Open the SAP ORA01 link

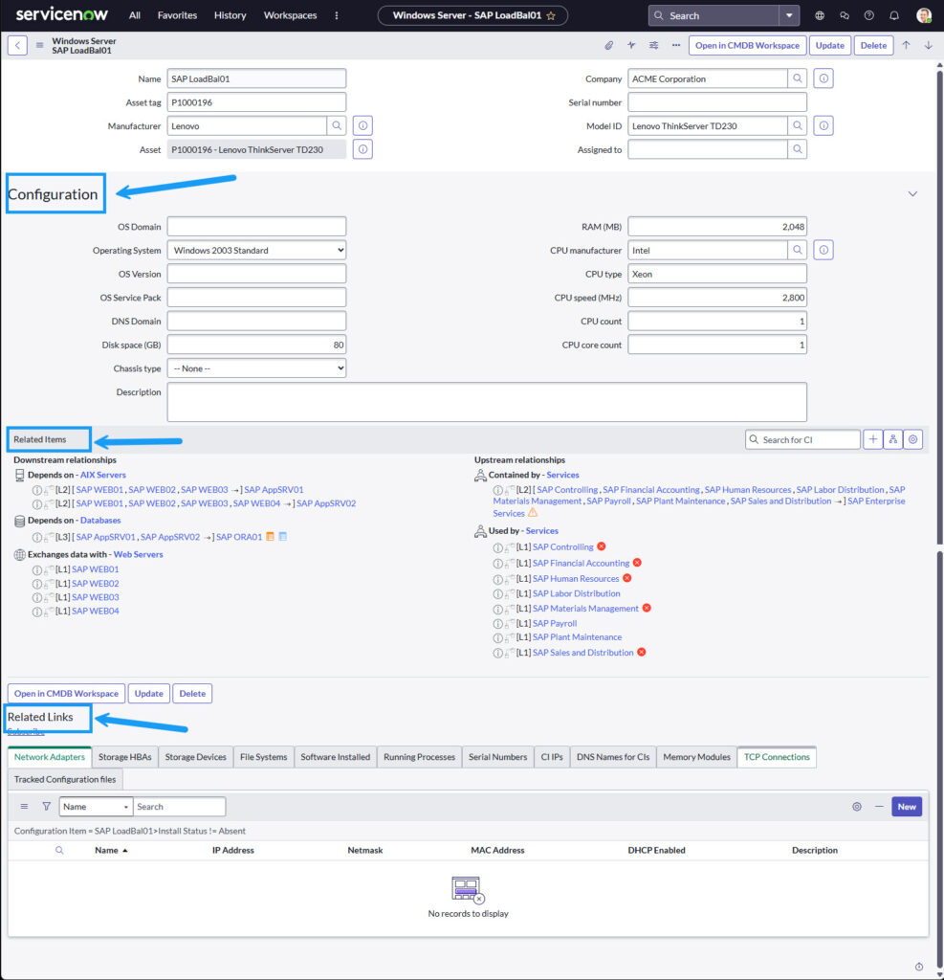click(x=239, y=537)
